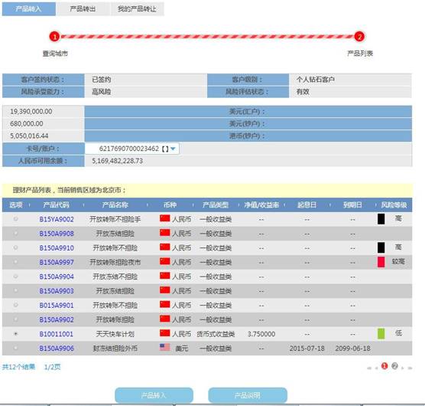Click the US flag icon for B150A9906
The image size is (425, 406).
click(x=165, y=347)
